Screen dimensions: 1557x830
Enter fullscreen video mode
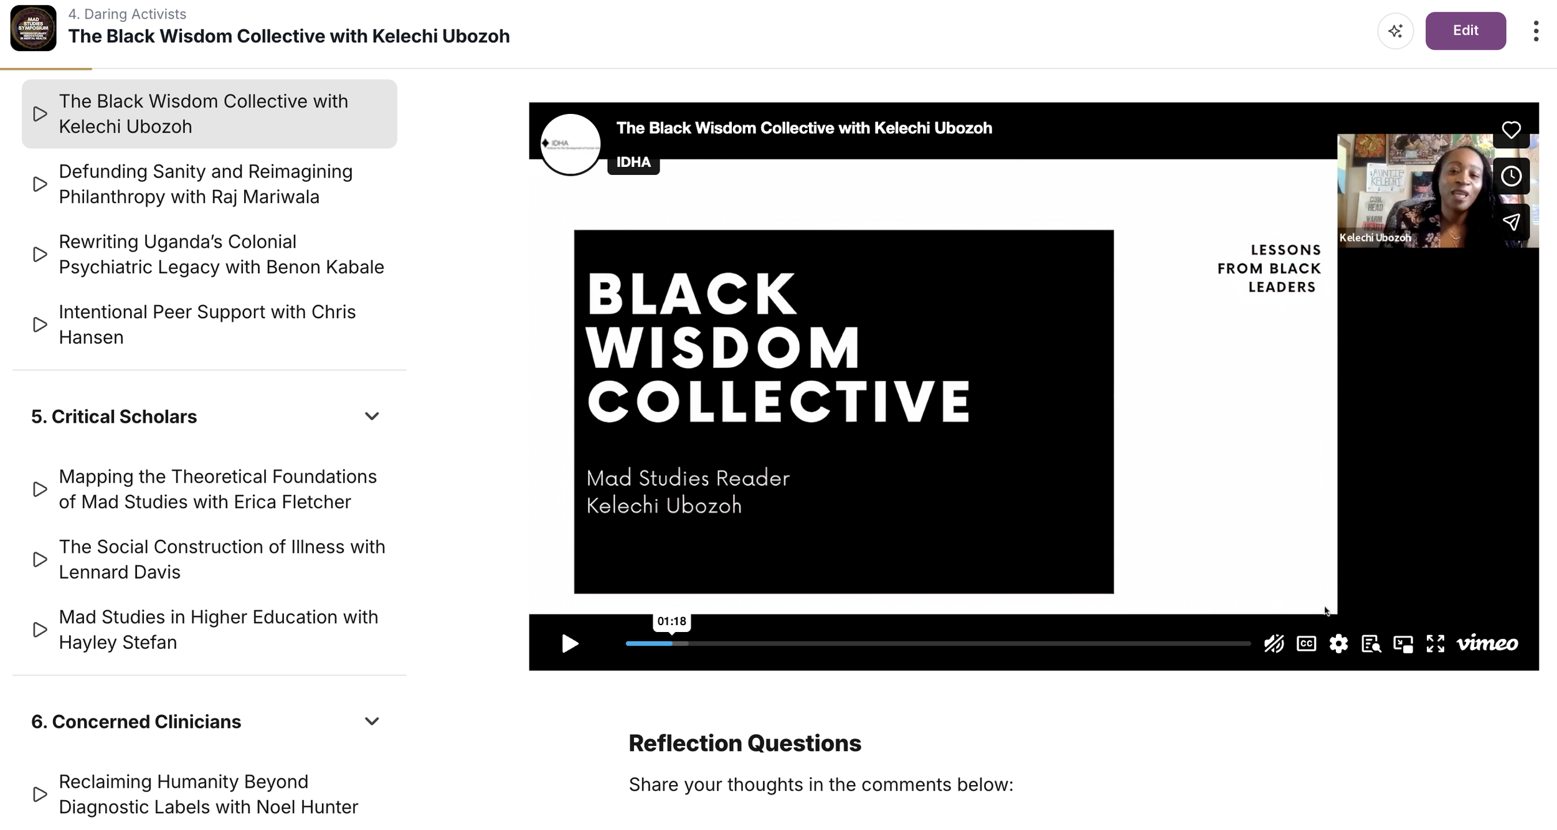pos(1436,643)
